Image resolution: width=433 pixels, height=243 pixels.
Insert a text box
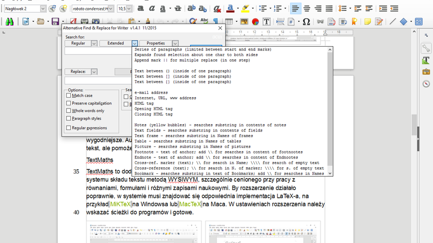pos(266,21)
